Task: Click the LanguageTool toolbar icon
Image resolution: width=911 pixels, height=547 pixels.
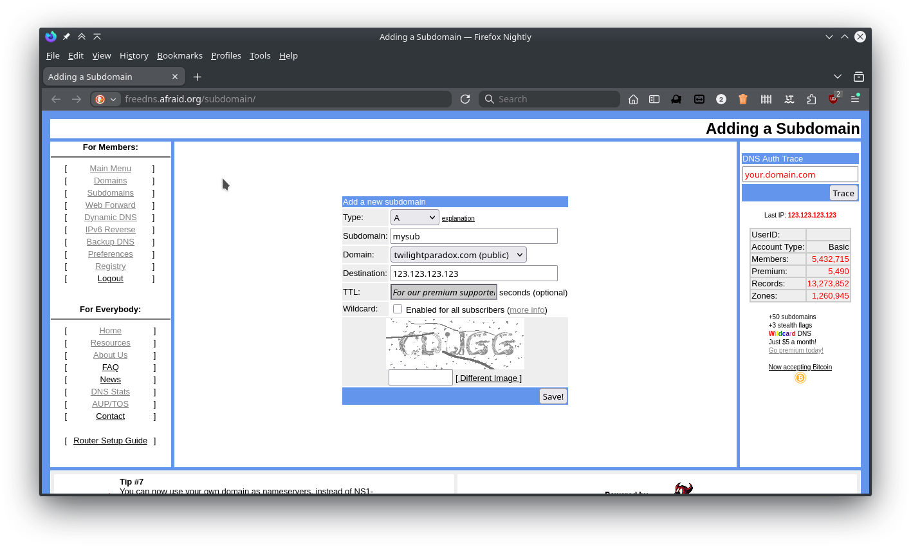Action: 789,99
